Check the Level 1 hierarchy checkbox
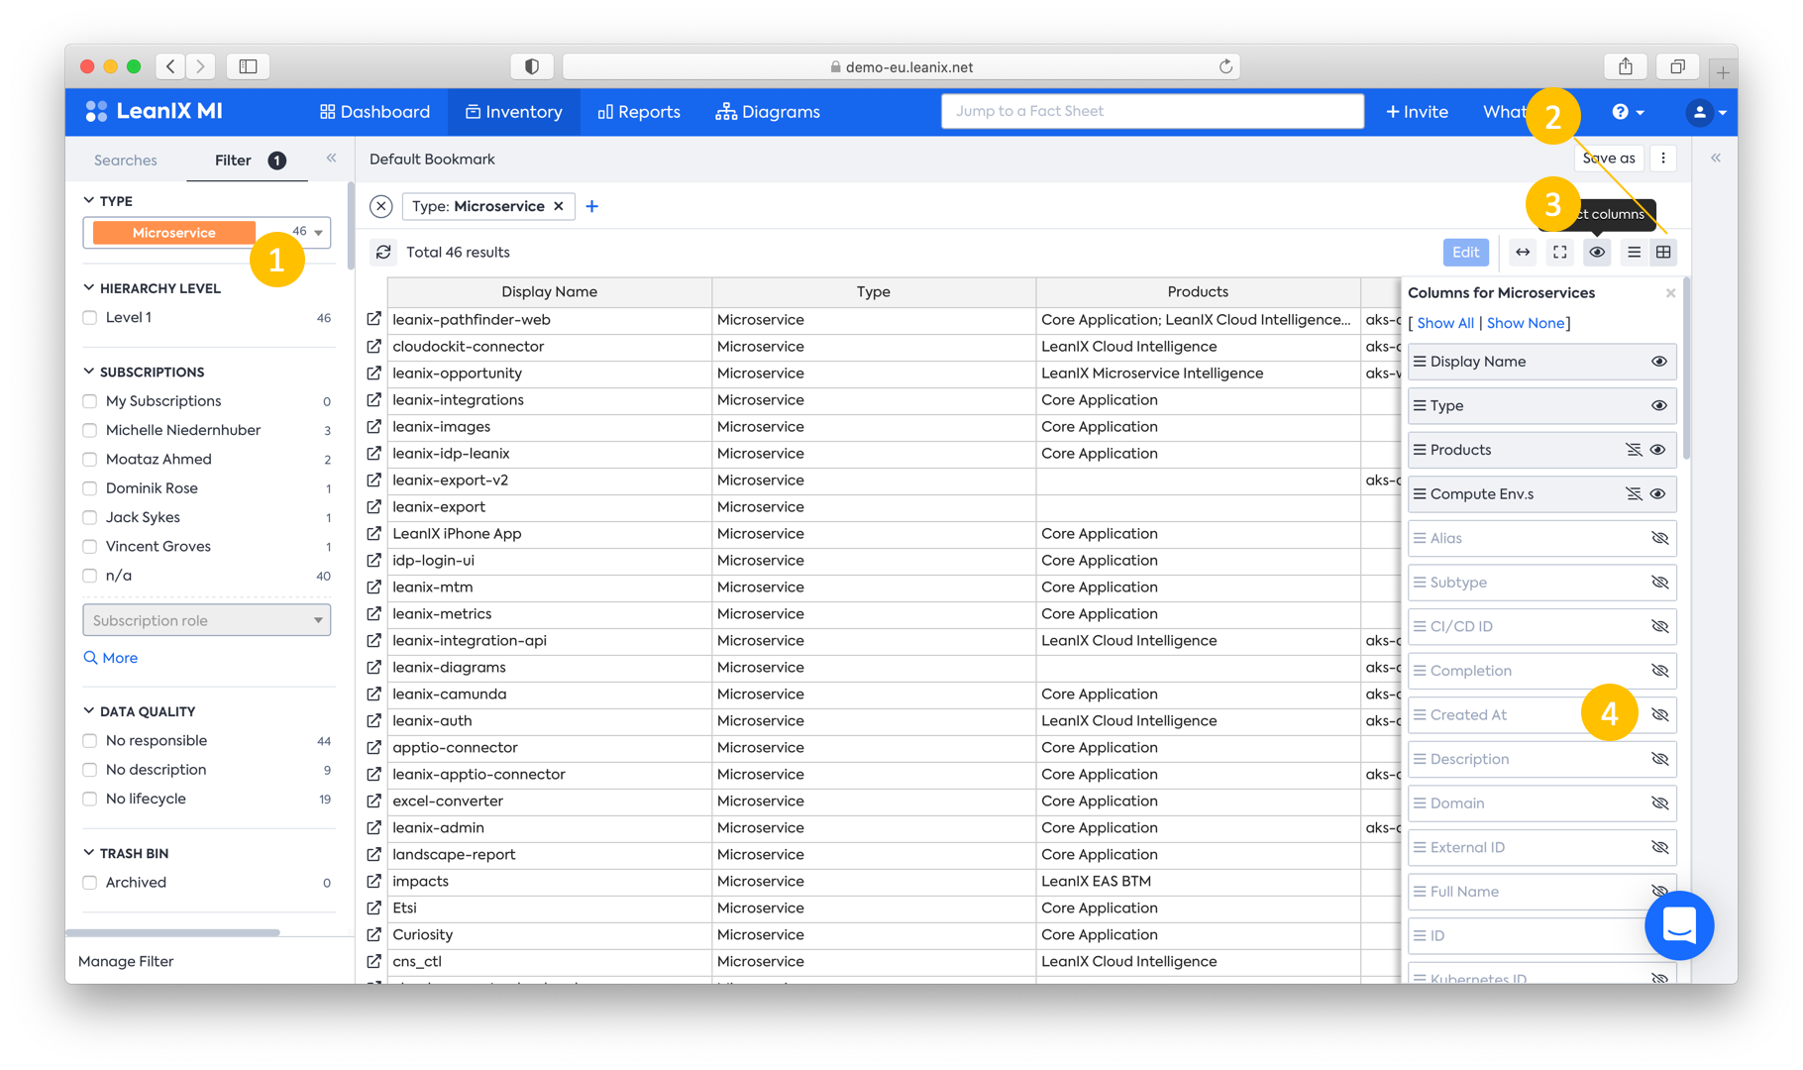1803x1070 pixels. (90, 318)
